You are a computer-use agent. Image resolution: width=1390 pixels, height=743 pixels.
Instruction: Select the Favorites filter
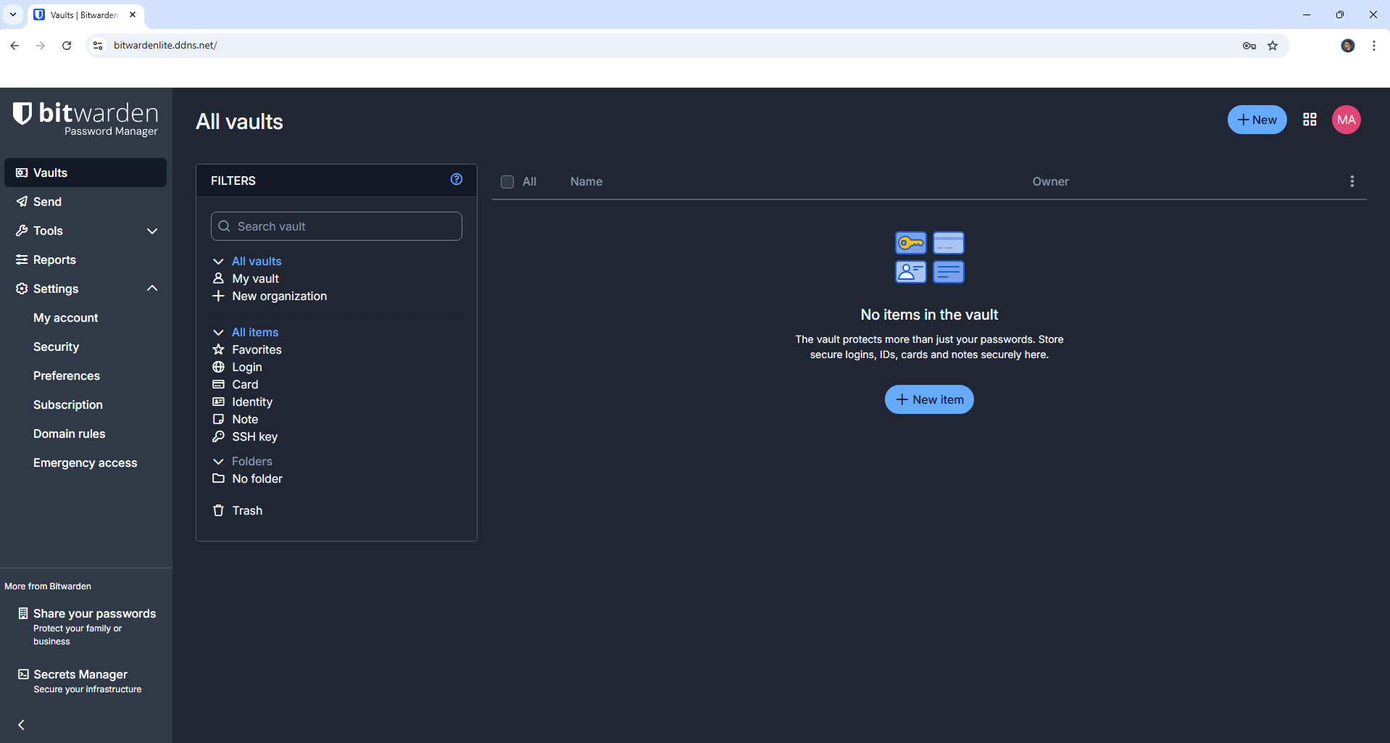257,349
